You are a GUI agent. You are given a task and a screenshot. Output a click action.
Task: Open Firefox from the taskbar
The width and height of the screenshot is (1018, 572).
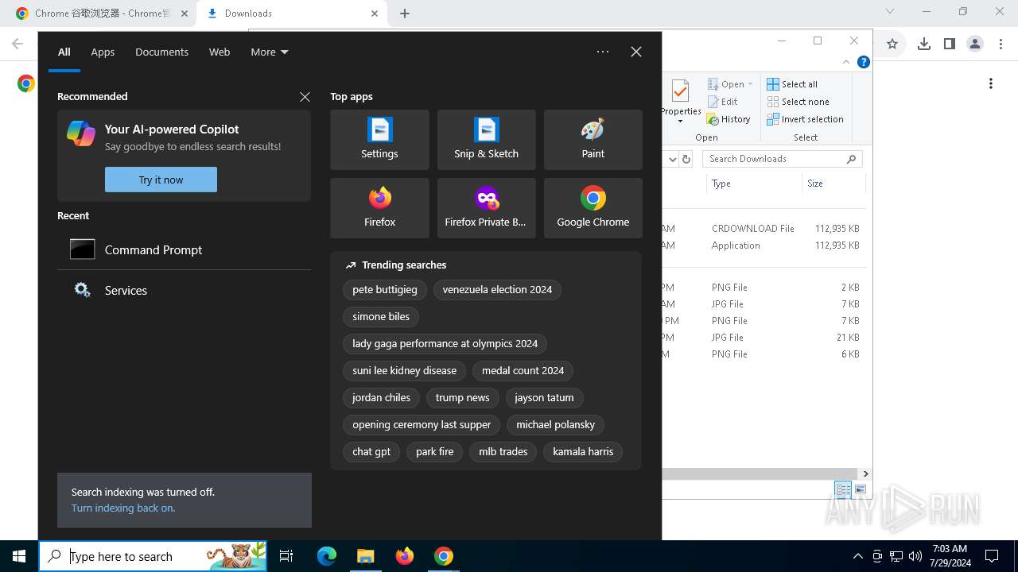tap(405, 556)
